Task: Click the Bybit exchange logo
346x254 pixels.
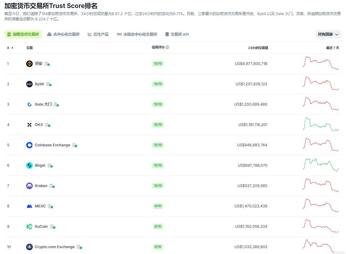Action: point(29,84)
